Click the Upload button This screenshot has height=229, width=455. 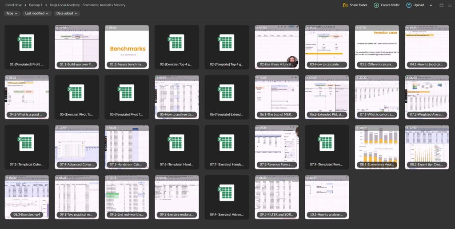coord(416,5)
